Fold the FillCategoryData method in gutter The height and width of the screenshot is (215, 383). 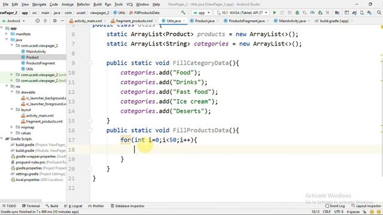(90, 63)
